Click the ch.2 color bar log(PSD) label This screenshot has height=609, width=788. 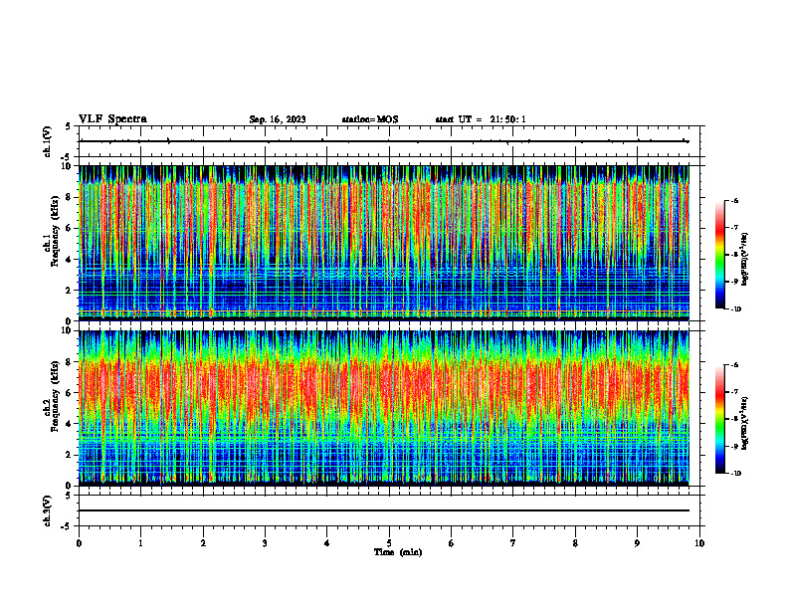[745, 424]
